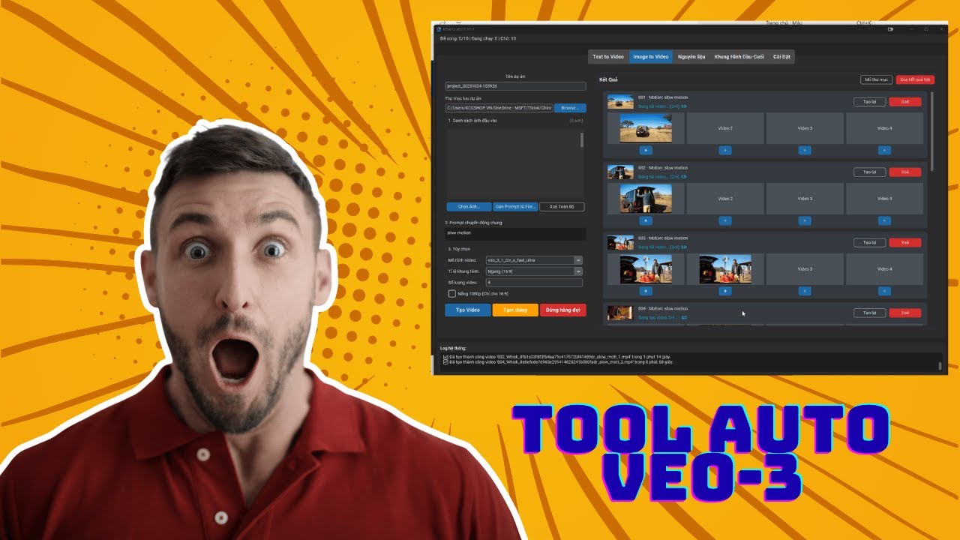960x540 pixels.
Task: Click the plus button under Video 4 of item 001
Action: click(x=884, y=150)
